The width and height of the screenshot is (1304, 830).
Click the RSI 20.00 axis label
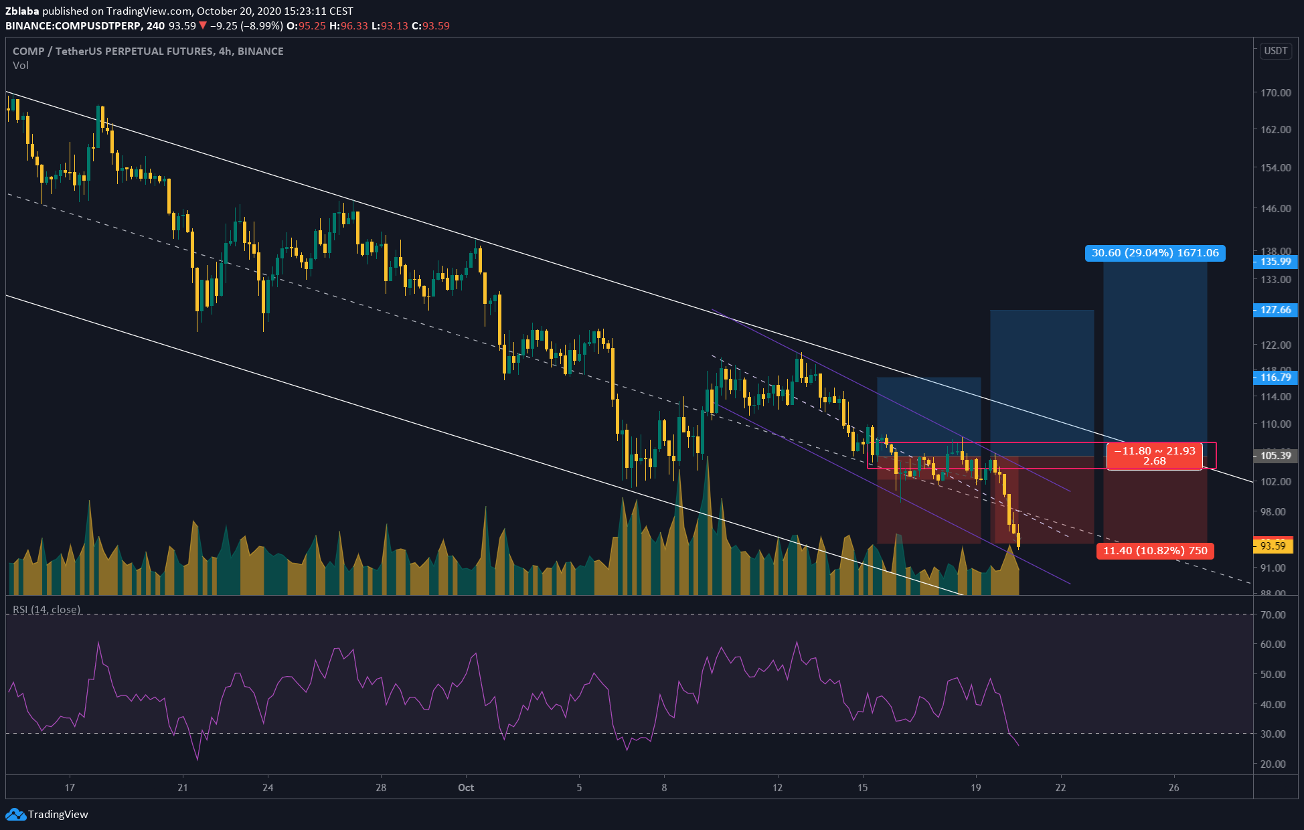(x=1273, y=764)
